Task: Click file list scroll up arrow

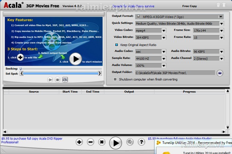Action: coord(228,91)
